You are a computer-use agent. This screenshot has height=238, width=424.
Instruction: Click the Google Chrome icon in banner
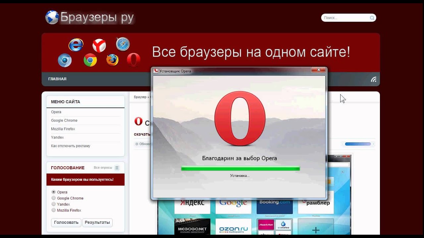coord(90,60)
